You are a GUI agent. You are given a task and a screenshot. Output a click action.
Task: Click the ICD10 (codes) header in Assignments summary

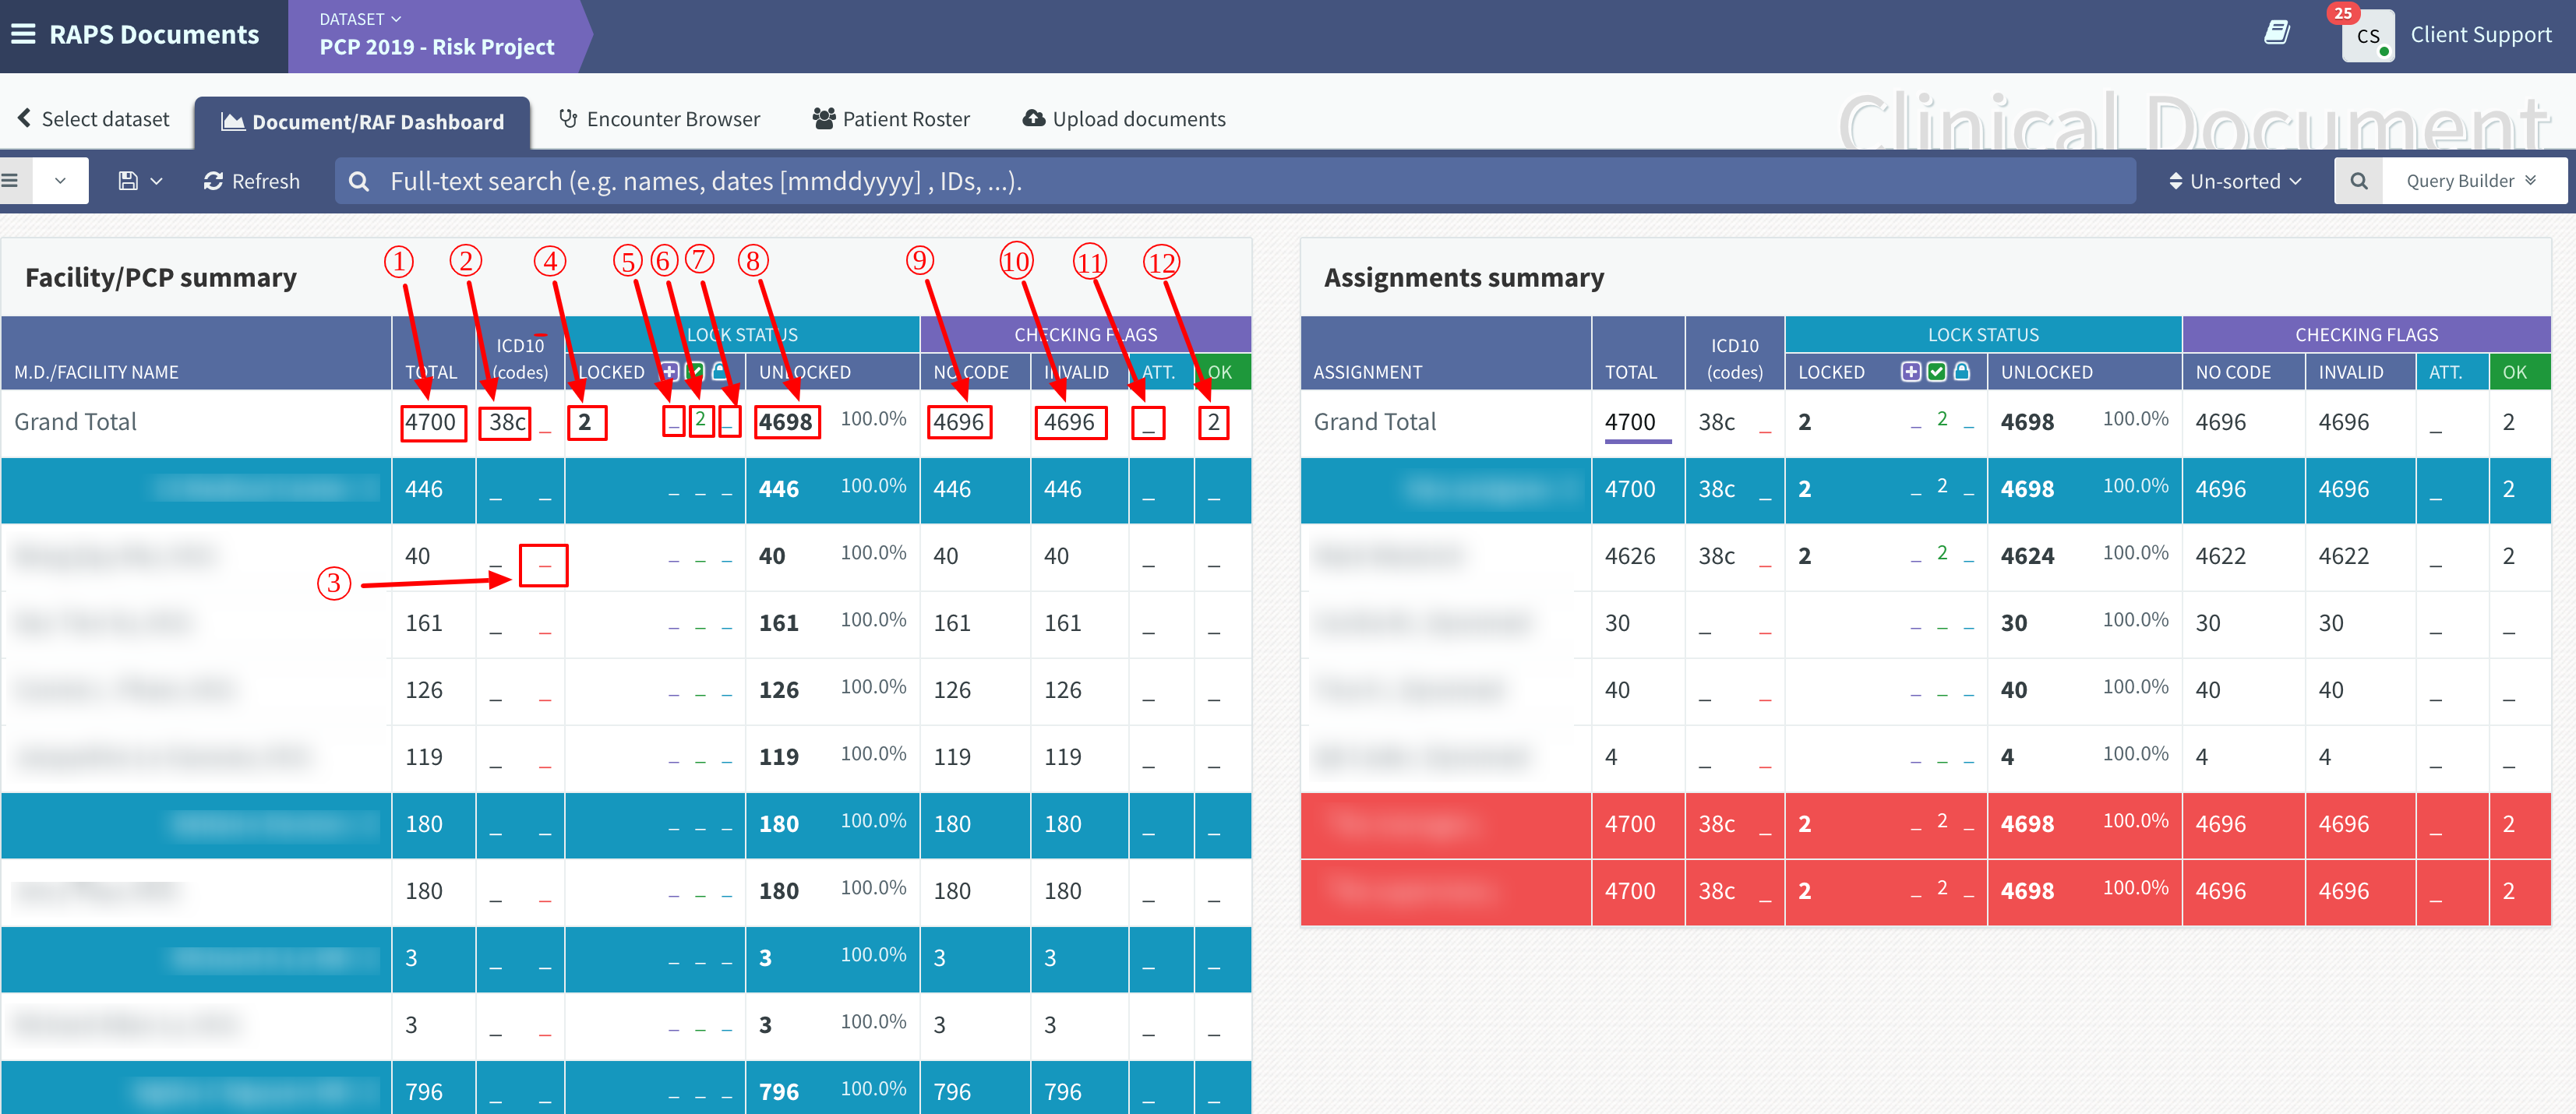click(x=1734, y=358)
